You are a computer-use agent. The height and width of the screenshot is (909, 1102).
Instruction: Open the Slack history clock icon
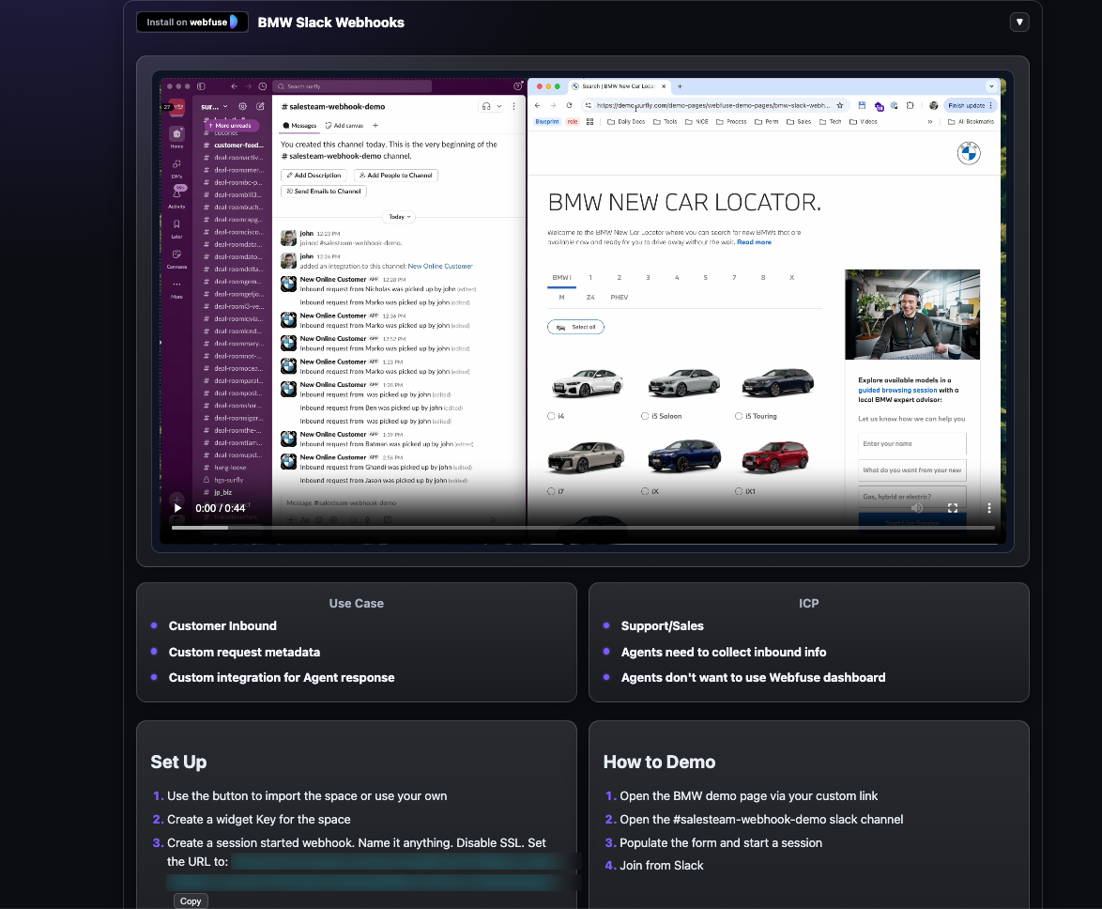point(262,86)
